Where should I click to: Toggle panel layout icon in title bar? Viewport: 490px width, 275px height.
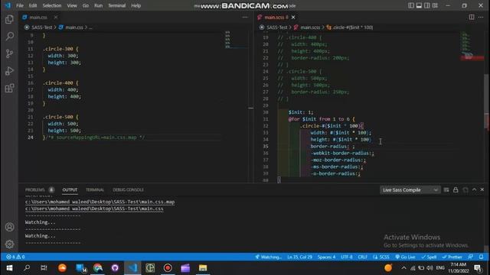[419, 5]
